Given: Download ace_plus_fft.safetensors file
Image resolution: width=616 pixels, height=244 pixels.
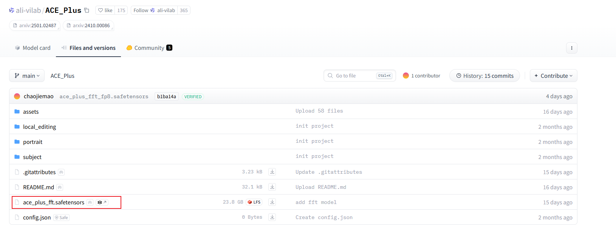Looking at the screenshot, I should 272,202.
